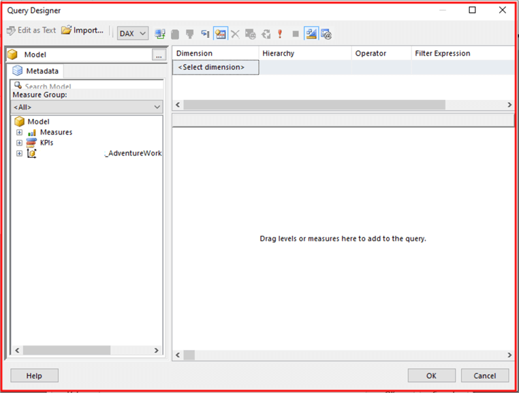Select the Measures tree item

tap(56, 132)
